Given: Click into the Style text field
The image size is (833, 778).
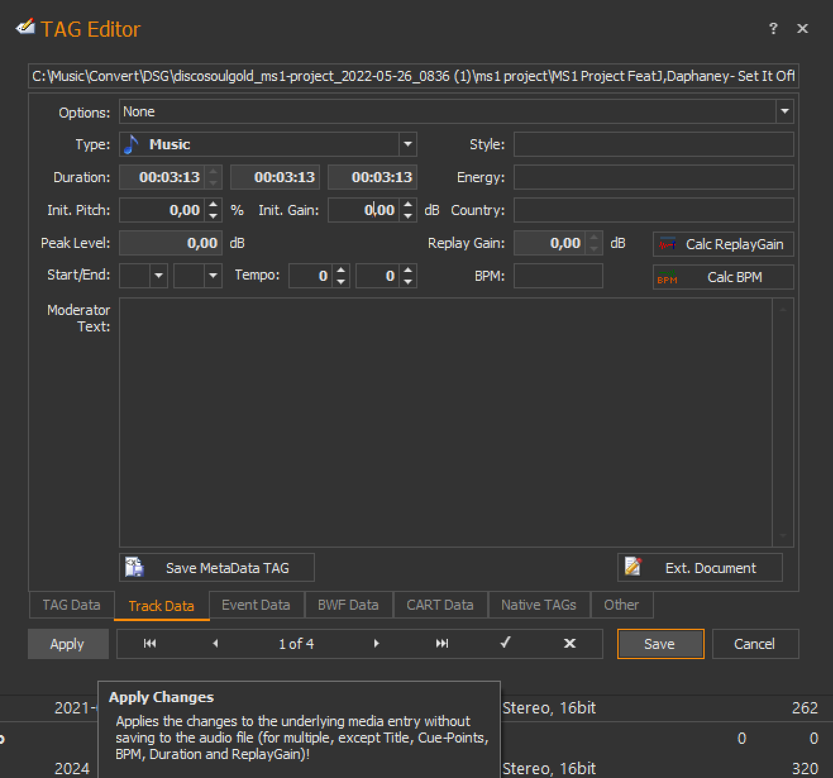Looking at the screenshot, I should [653, 144].
